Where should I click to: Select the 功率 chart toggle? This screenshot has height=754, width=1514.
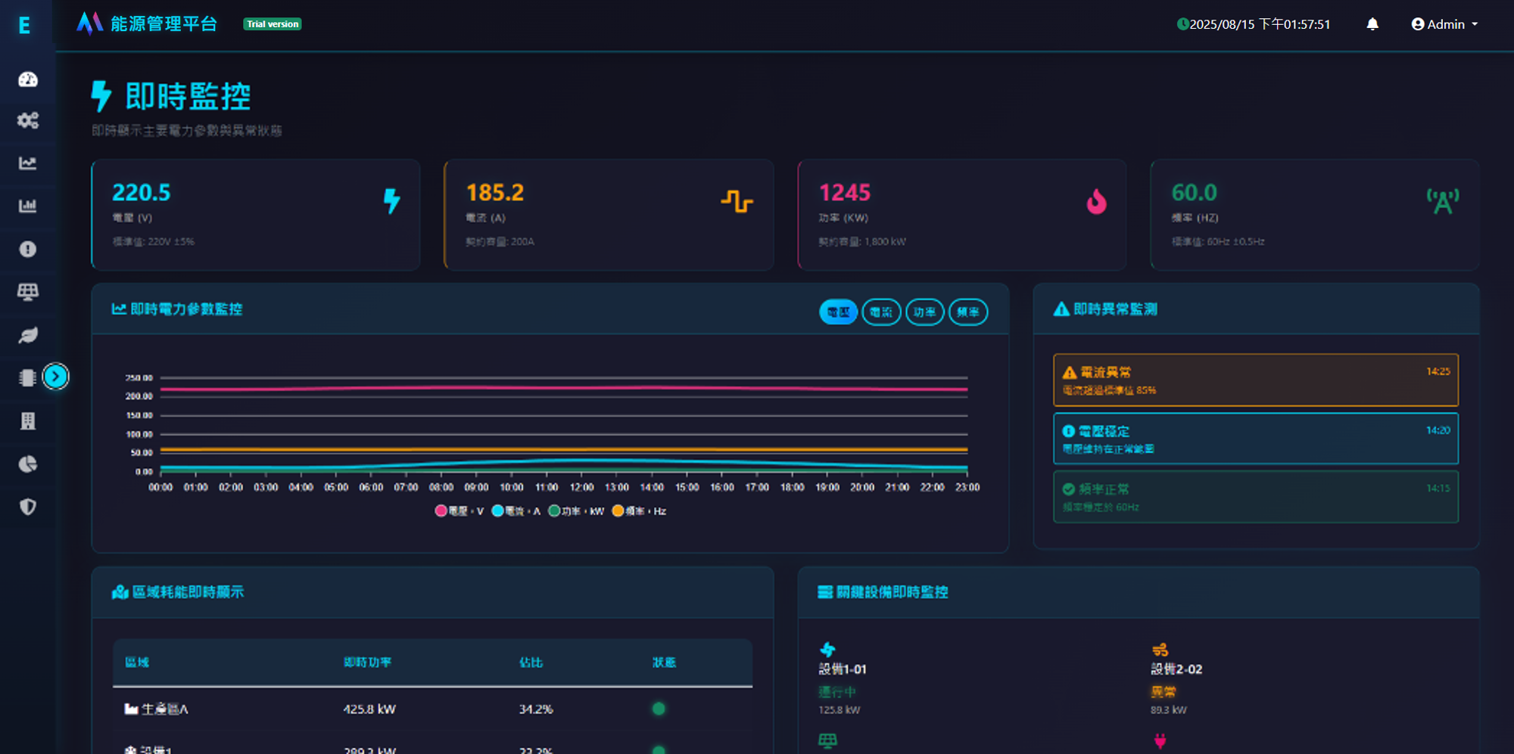[x=924, y=312]
